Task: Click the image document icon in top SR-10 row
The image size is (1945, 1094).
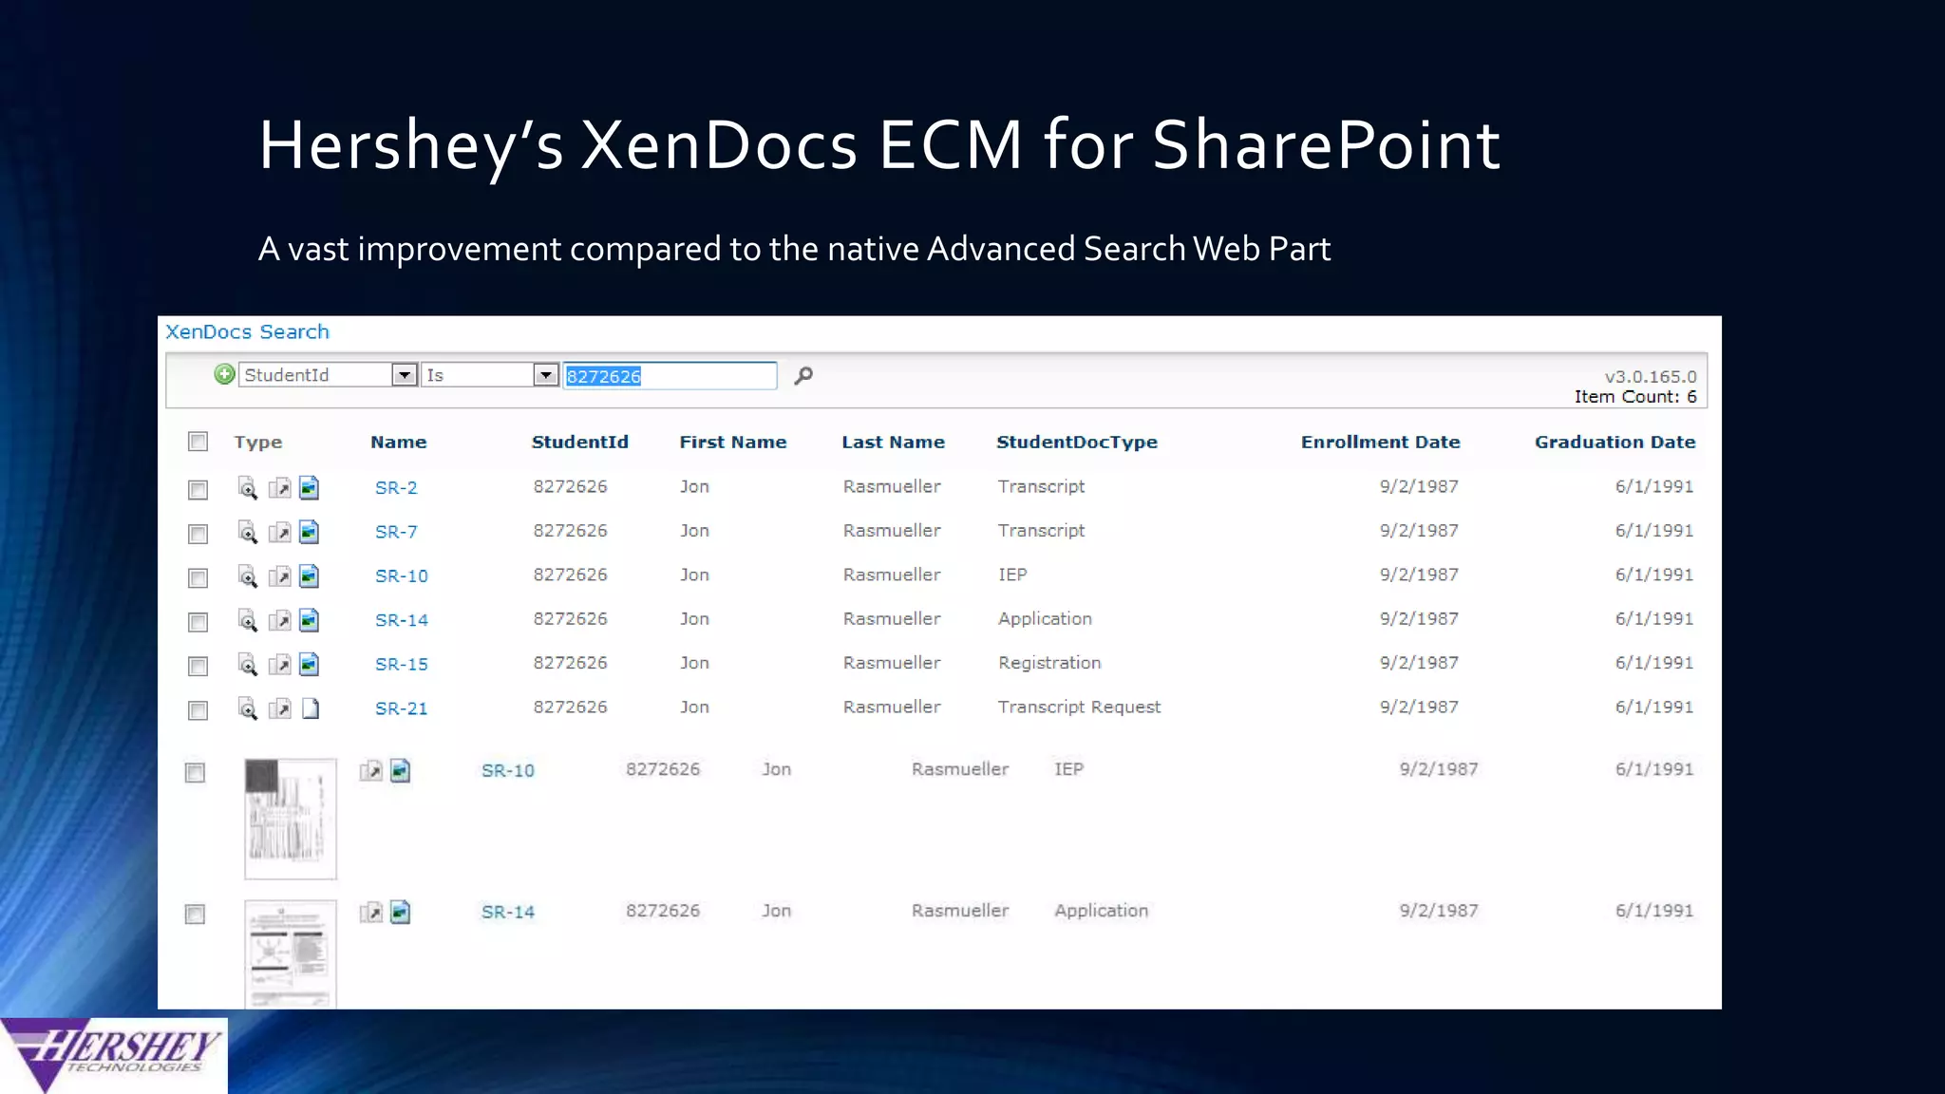Action: tap(310, 576)
